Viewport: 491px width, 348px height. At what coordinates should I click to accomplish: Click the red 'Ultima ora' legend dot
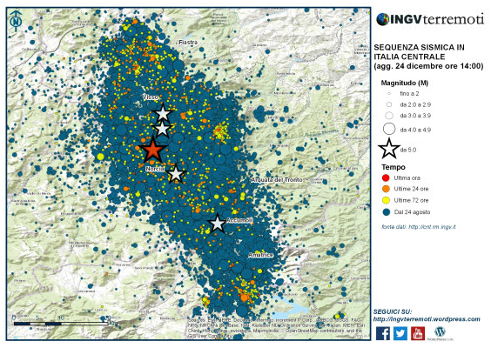point(387,177)
